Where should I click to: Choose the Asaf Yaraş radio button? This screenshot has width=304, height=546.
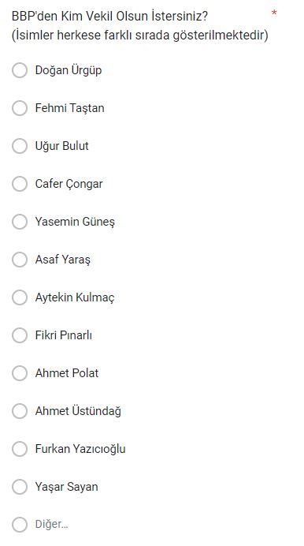pos(20,260)
